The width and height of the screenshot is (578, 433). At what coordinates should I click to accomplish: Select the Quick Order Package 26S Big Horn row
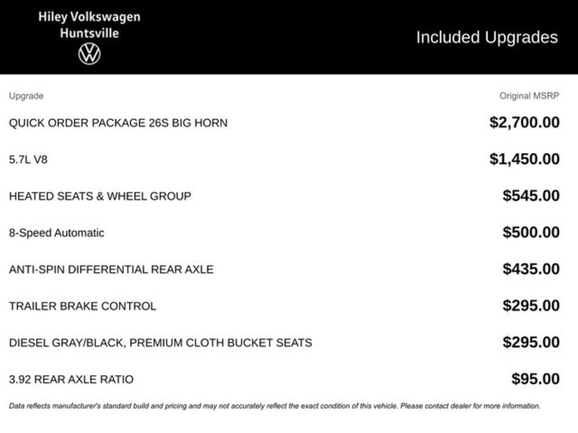pos(118,123)
